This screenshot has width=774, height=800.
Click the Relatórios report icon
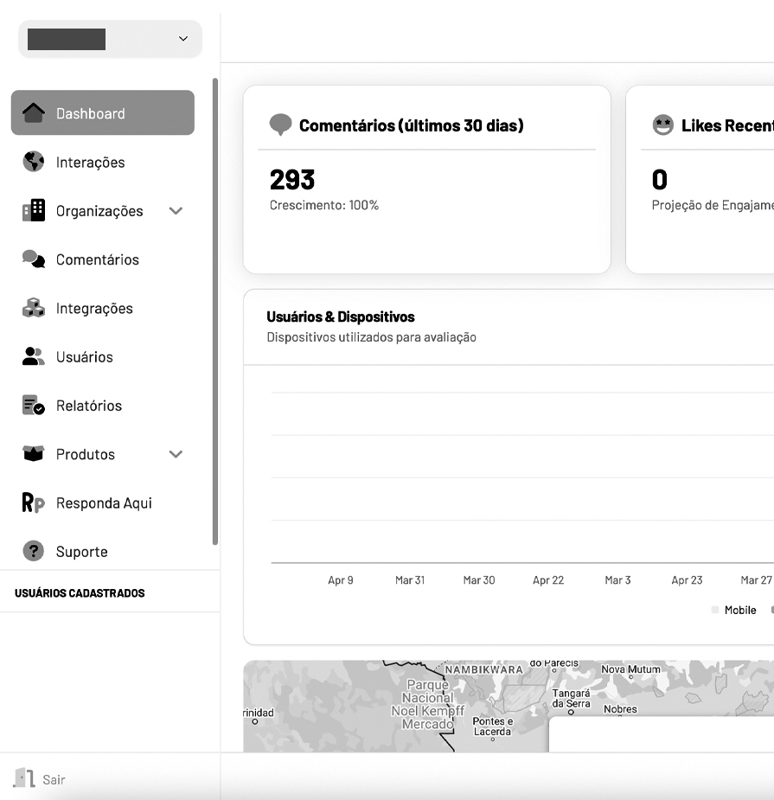(34, 406)
